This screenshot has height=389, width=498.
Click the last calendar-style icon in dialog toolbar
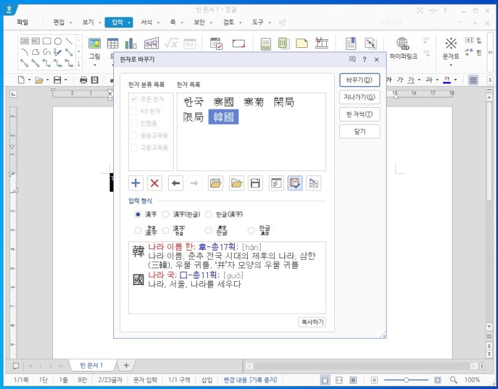pyautogui.click(x=314, y=183)
